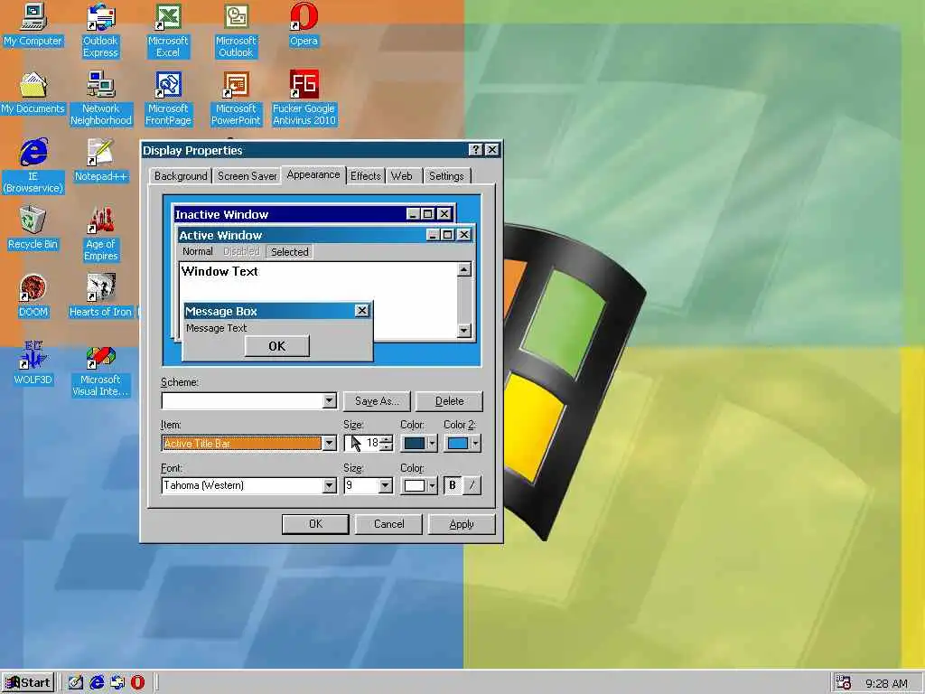
Task: Click the Save As... button
Action: tap(377, 401)
